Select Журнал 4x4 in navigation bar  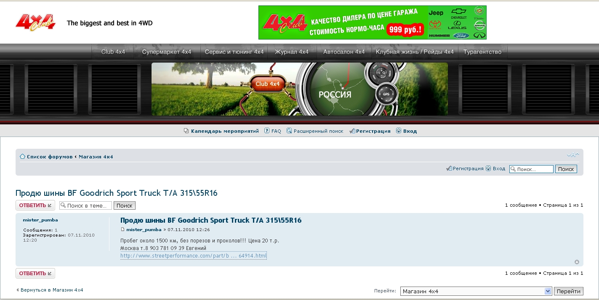(x=291, y=52)
